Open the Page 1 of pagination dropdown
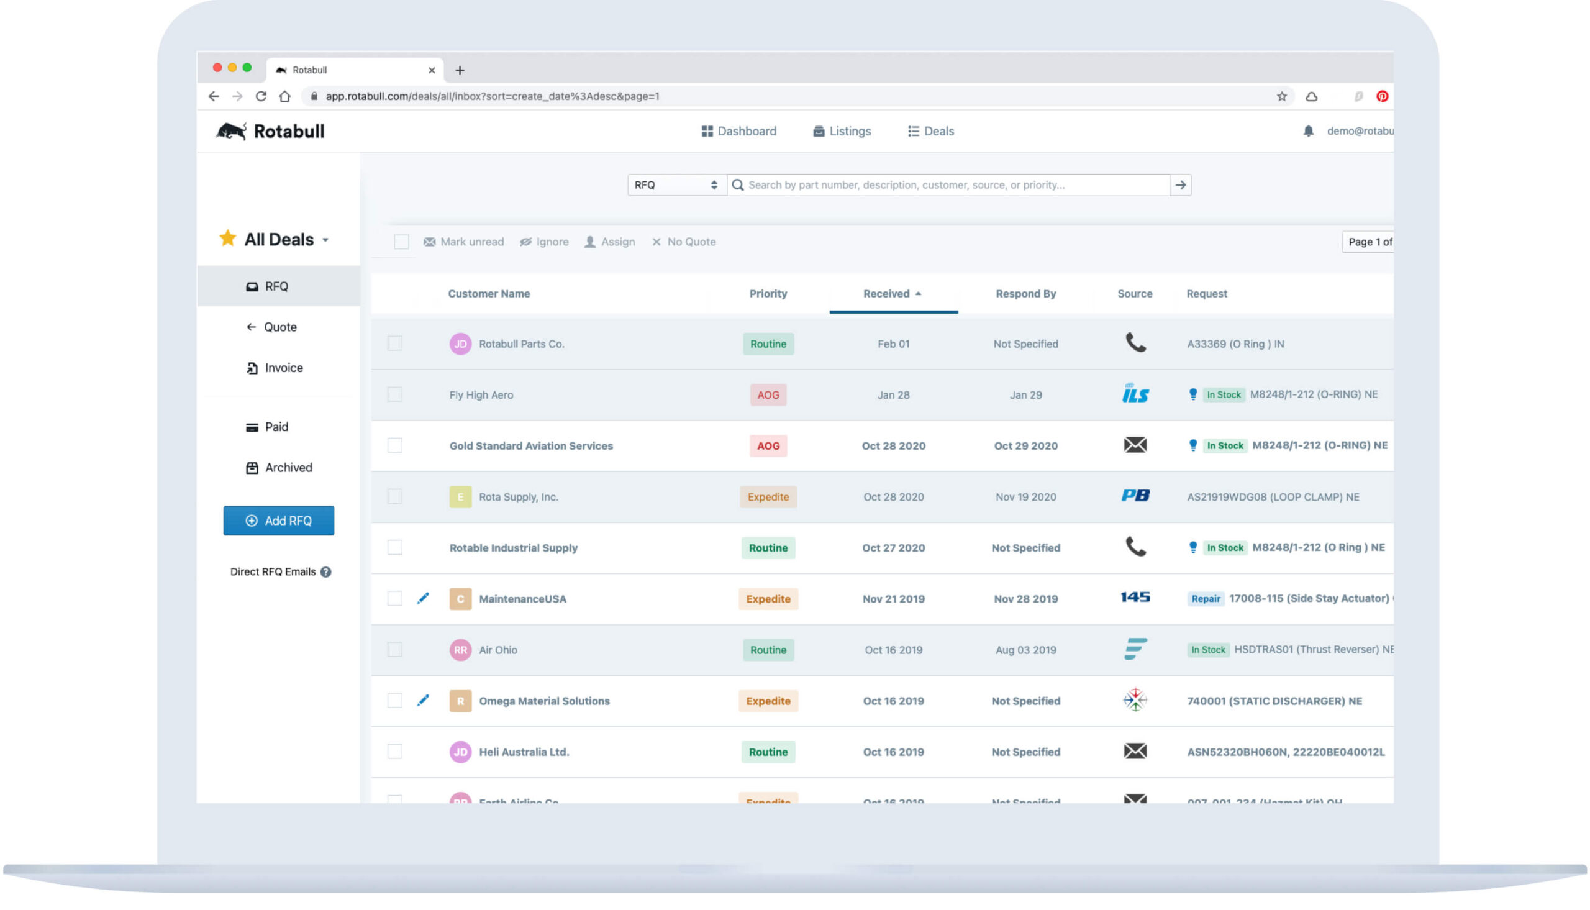The image size is (1590, 910). click(1368, 242)
